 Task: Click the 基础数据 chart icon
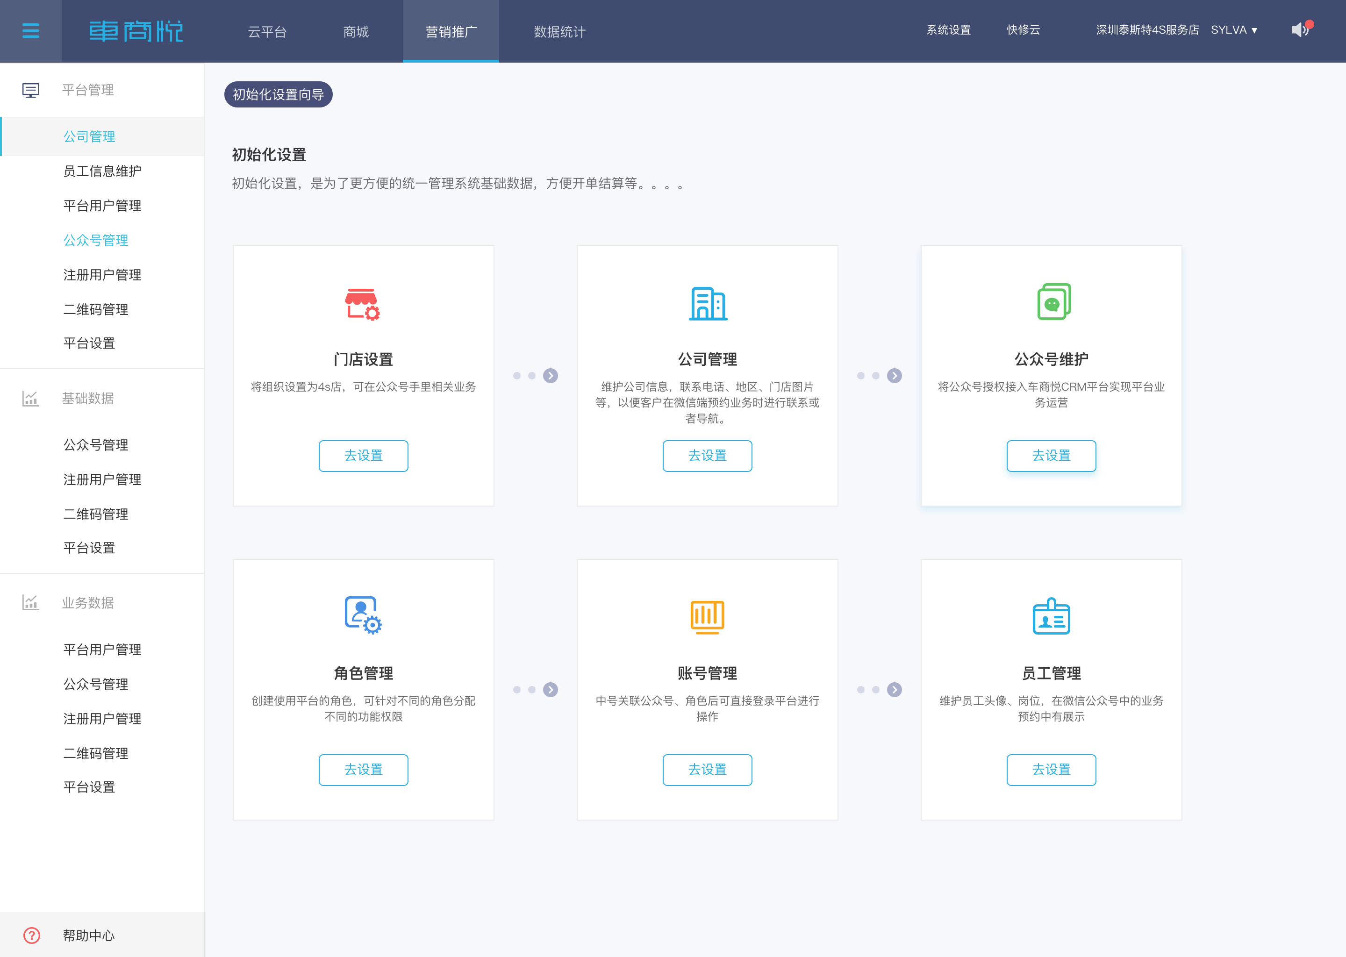(x=31, y=398)
